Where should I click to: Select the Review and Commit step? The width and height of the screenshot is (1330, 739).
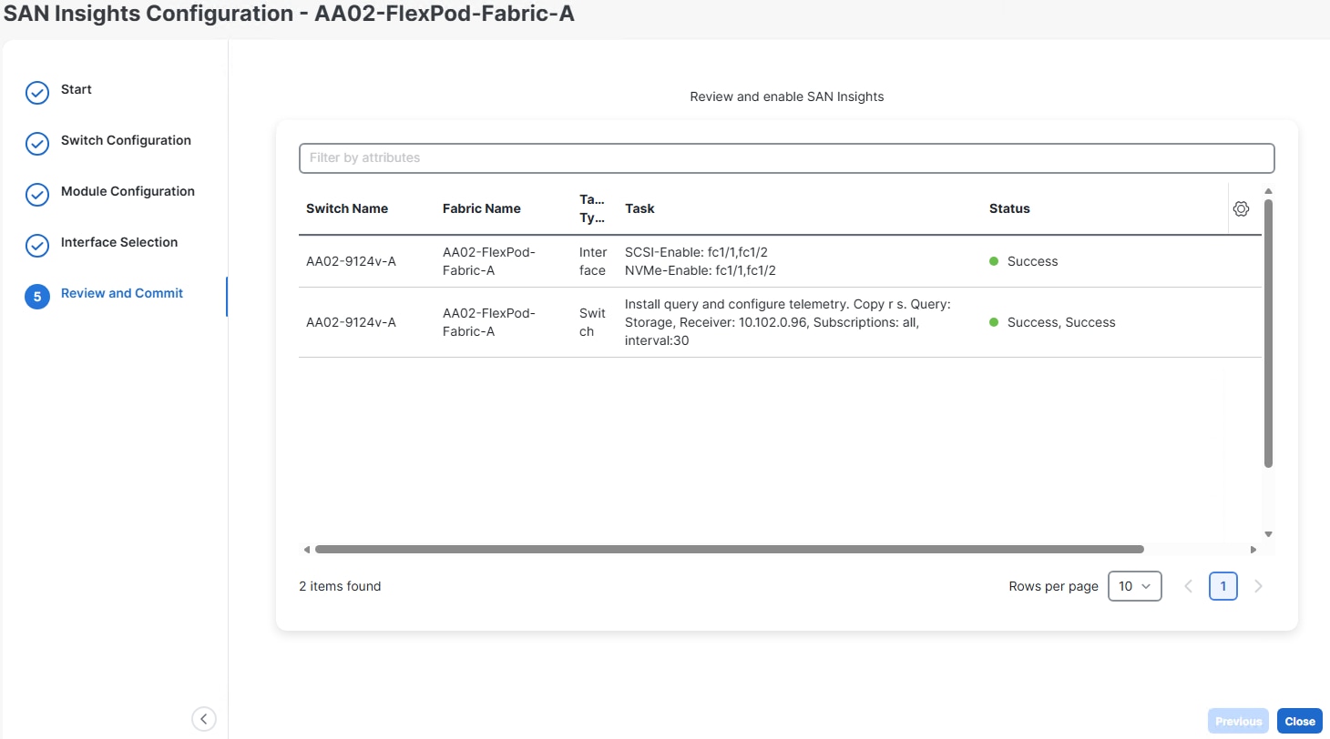122,293
